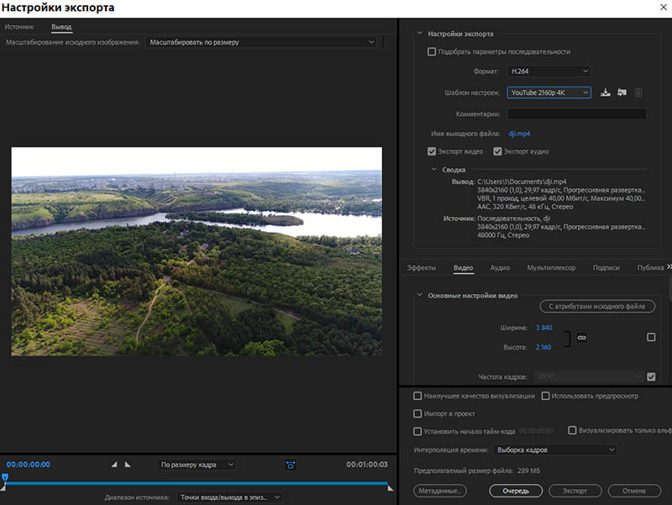Show more tabs with the double-arrow icon
The width and height of the screenshot is (672, 505).
(x=669, y=266)
